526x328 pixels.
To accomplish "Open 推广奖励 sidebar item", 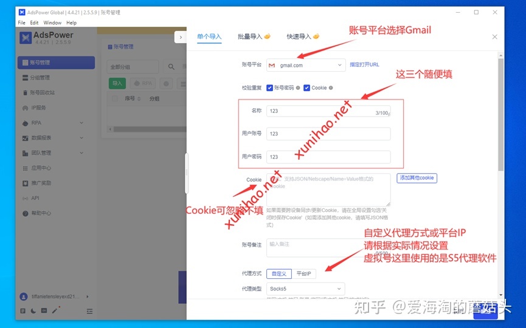I will click(56, 183).
